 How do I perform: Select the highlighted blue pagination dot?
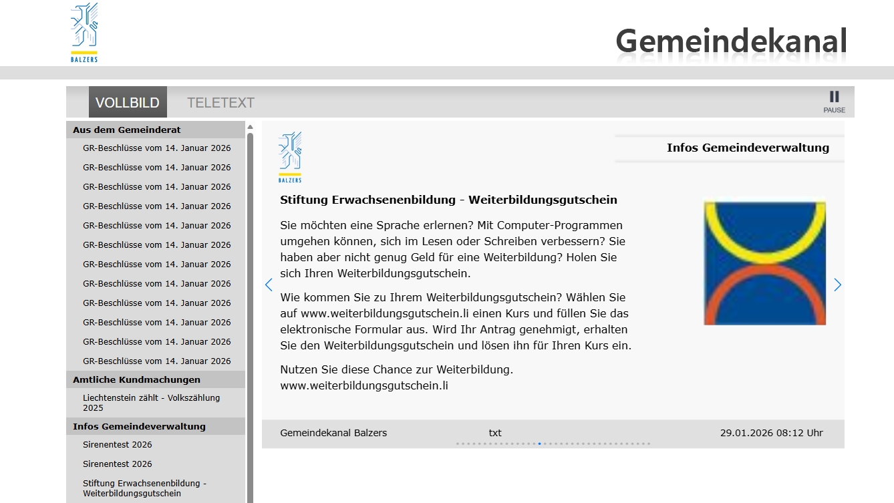tap(539, 444)
